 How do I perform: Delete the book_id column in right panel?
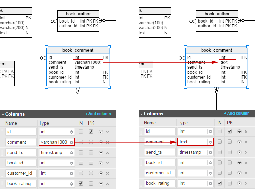click(246, 163)
